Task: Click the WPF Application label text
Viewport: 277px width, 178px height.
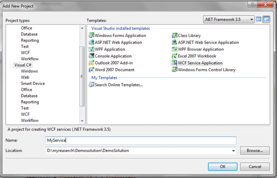Action: coord(110,49)
